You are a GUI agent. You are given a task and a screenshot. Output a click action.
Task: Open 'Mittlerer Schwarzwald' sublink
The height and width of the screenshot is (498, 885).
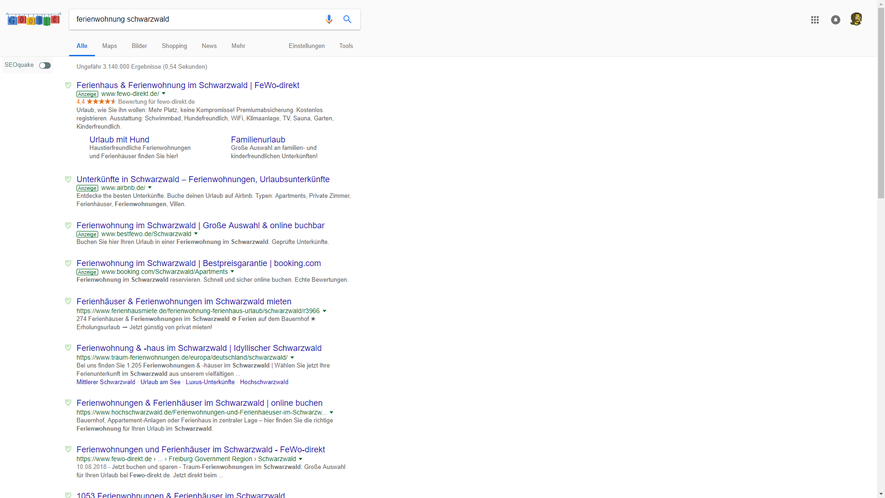pos(106,382)
